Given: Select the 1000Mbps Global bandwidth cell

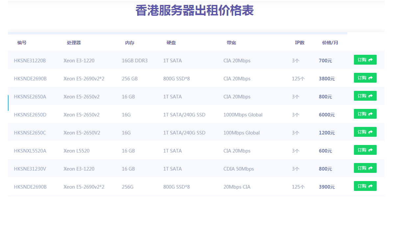Looking at the screenshot, I should tap(243, 115).
